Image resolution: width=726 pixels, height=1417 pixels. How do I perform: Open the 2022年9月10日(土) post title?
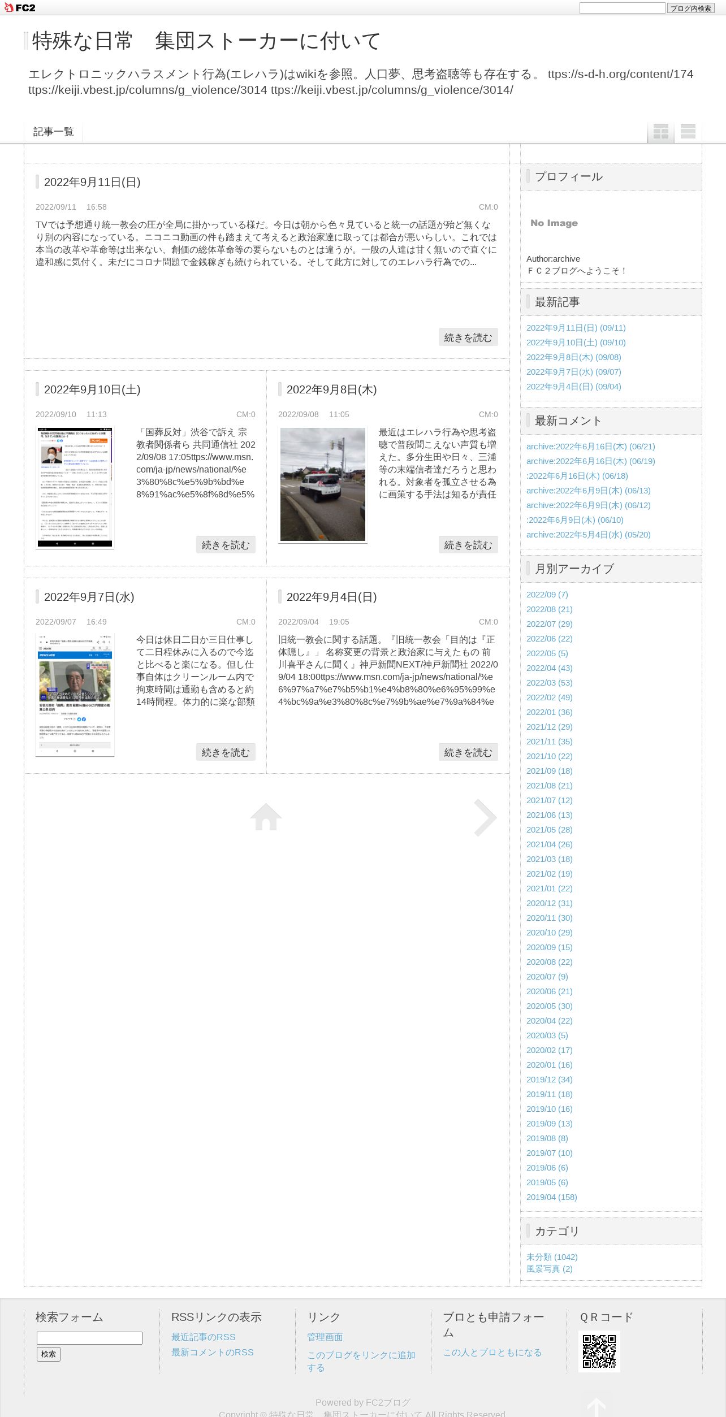tap(92, 389)
